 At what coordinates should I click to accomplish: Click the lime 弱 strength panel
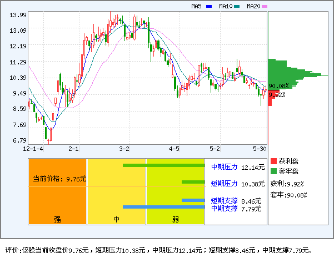click(x=175, y=192)
